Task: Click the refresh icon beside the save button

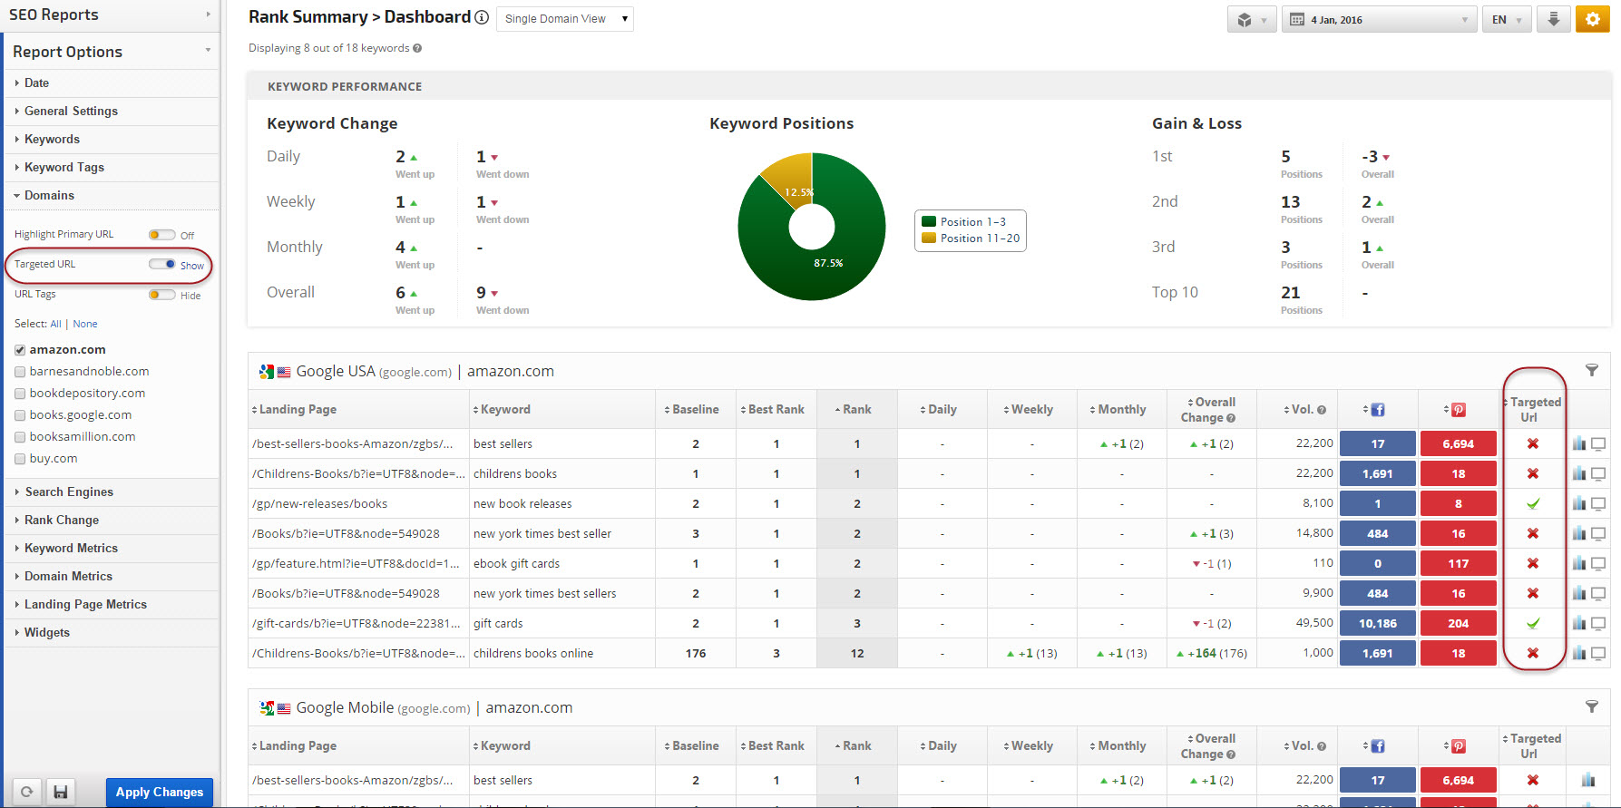Action: coord(27,792)
